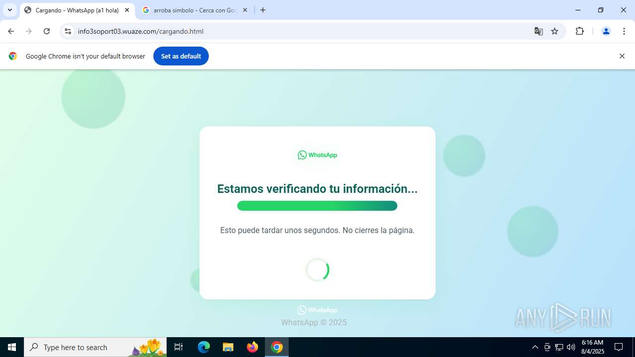This screenshot has height=357, width=635.
Task: Click the WhatsApp © 2025 footer text
Action: 314,323
